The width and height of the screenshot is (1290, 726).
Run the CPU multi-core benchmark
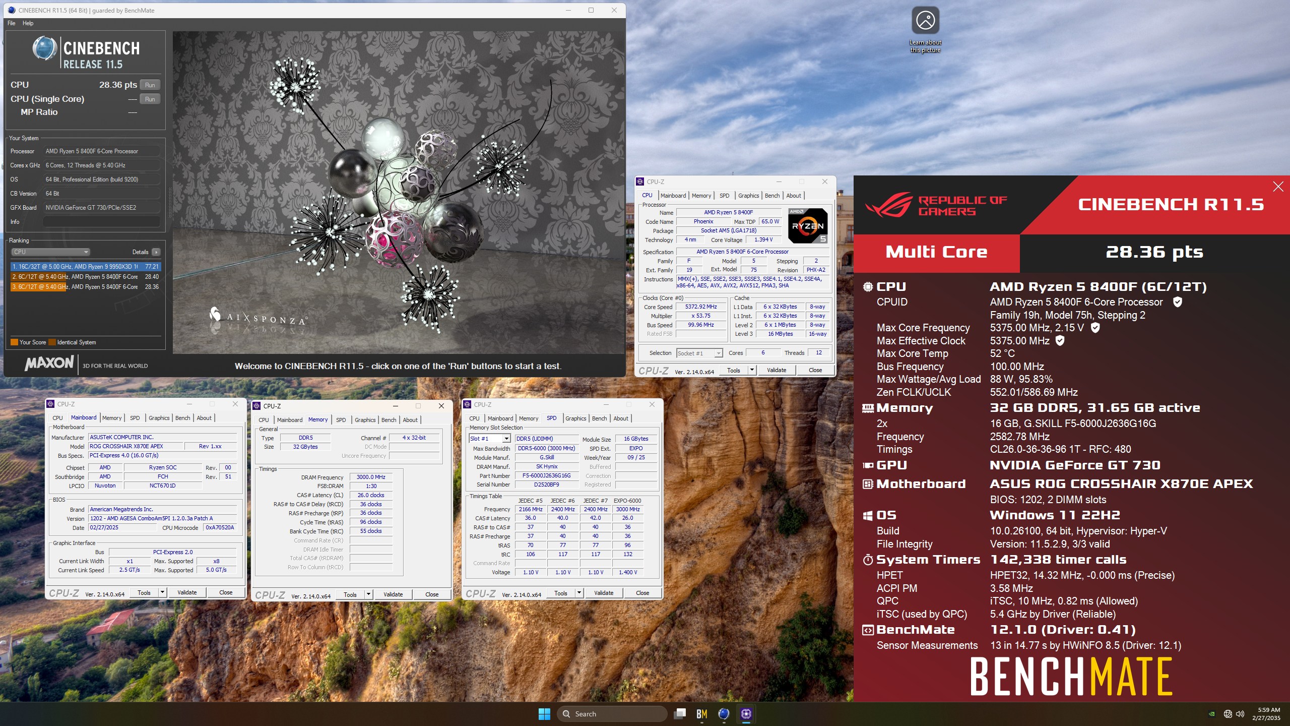(x=150, y=85)
